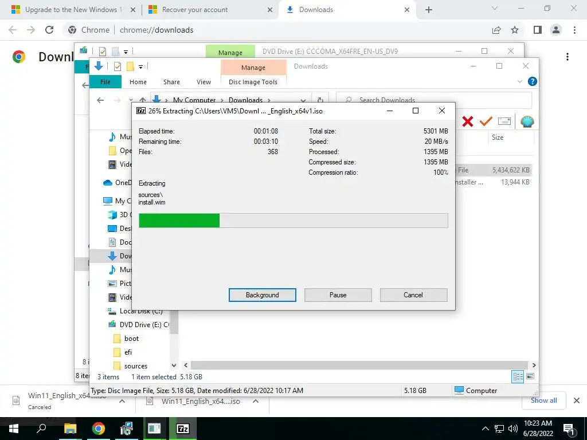Open Explorer help question mark icon
This screenshot has height=440, width=587.
point(532,81)
